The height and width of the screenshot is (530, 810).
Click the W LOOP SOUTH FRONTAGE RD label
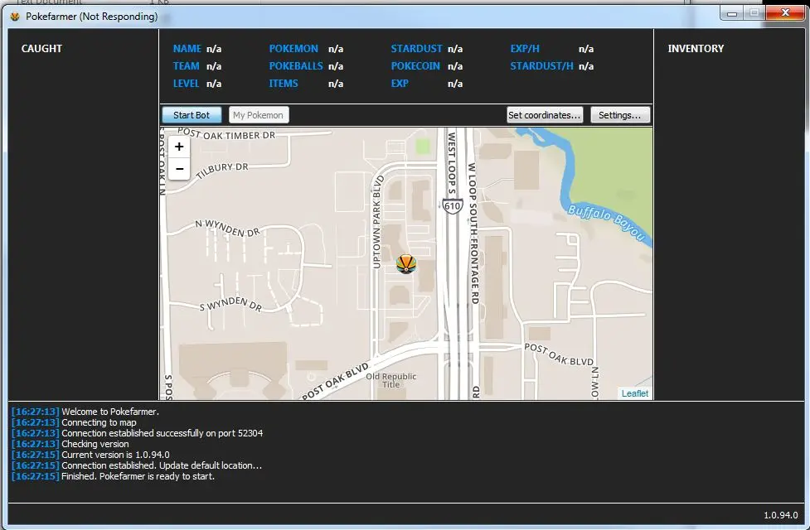click(473, 234)
